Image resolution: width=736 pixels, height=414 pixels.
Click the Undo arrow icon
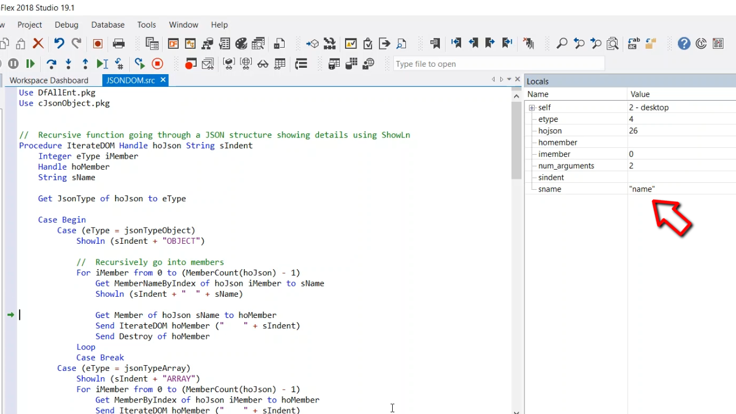click(59, 44)
